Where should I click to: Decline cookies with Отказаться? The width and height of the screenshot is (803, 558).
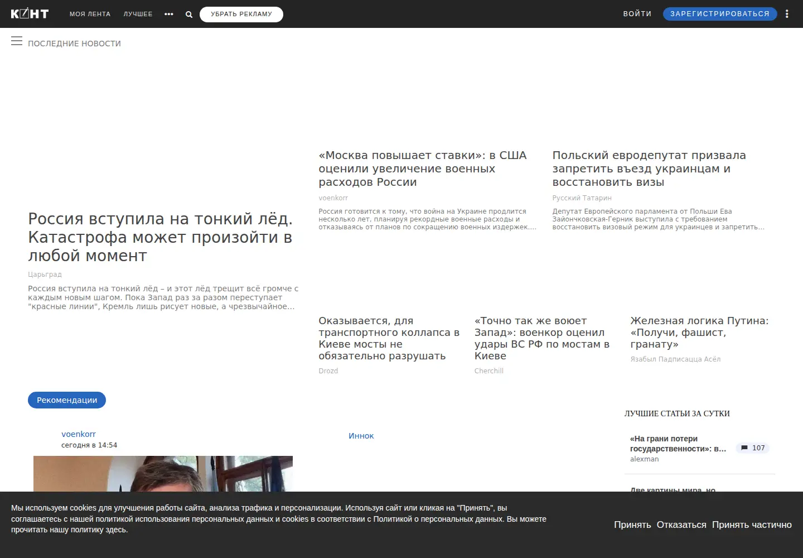tap(681, 525)
